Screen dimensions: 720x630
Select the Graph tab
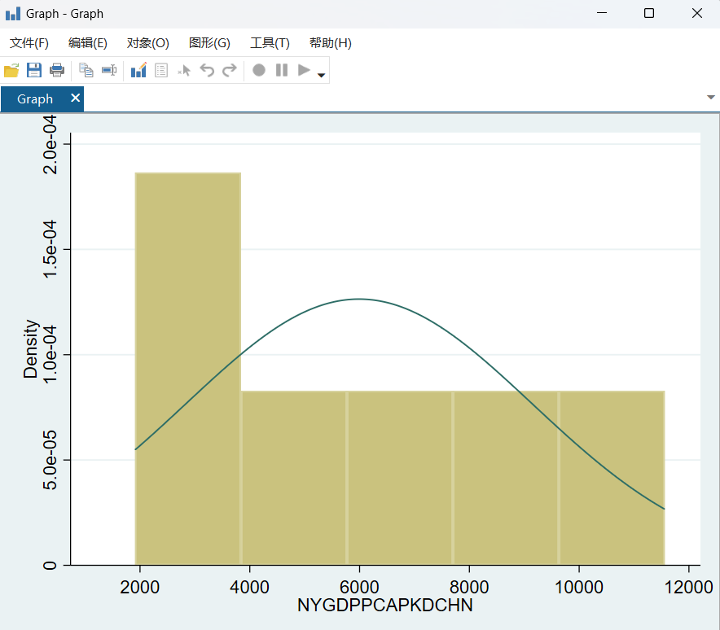click(35, 99)
